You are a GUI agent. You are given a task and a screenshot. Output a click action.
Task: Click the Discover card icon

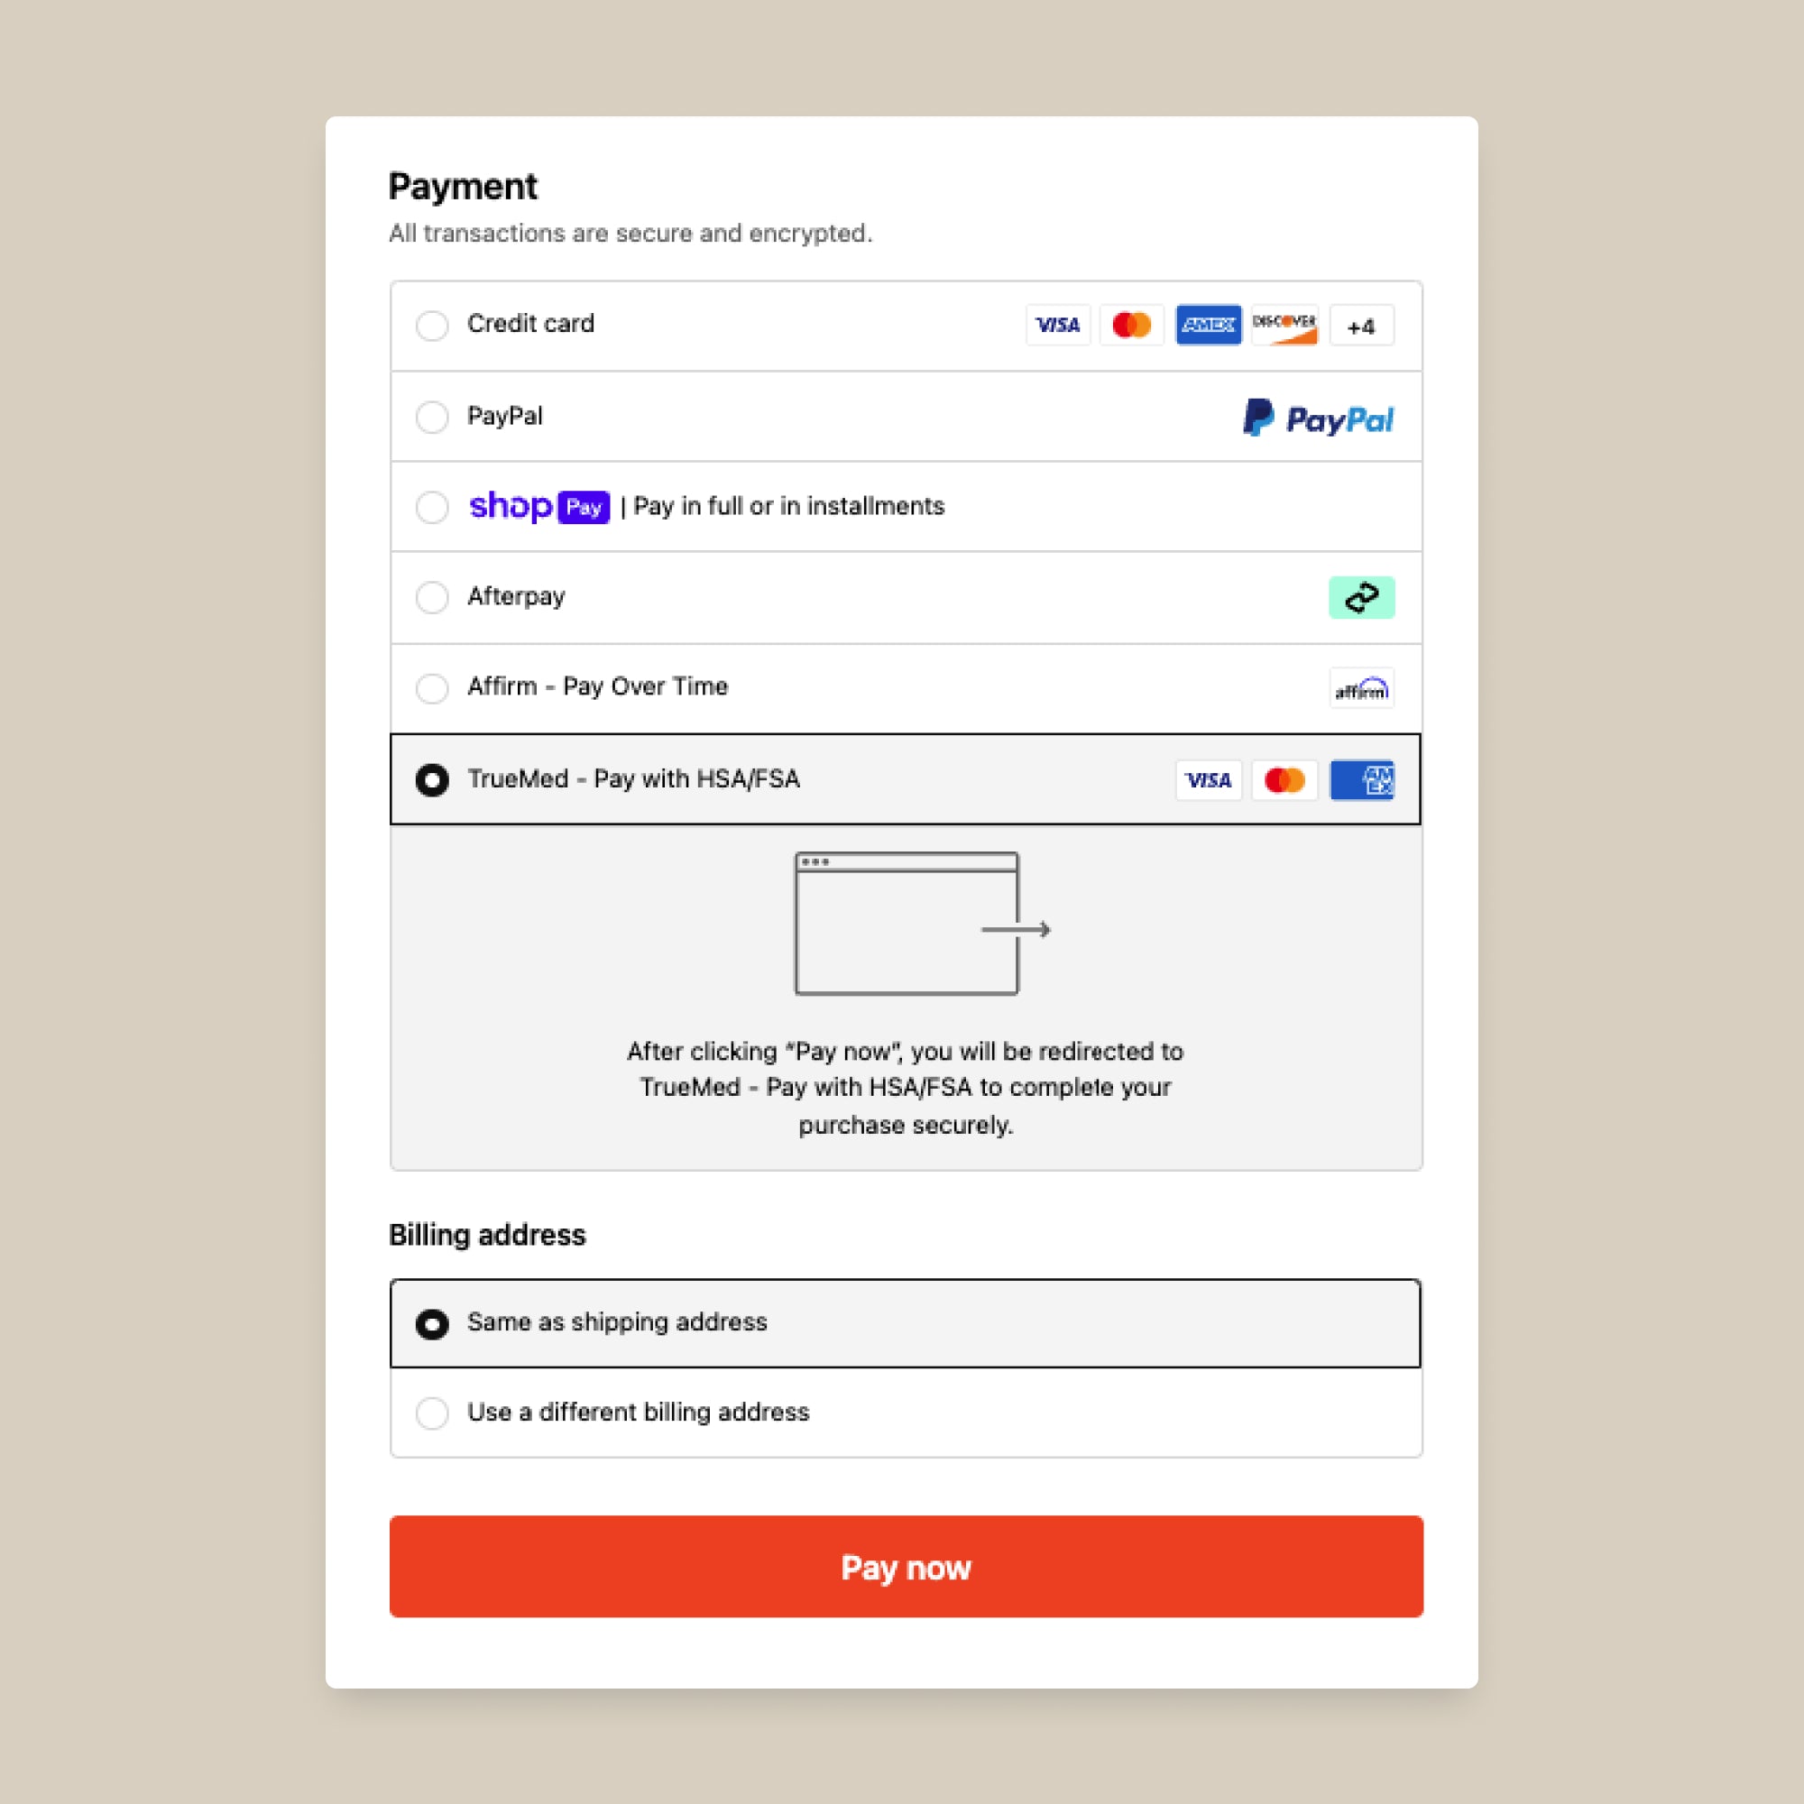(1284, 325)
